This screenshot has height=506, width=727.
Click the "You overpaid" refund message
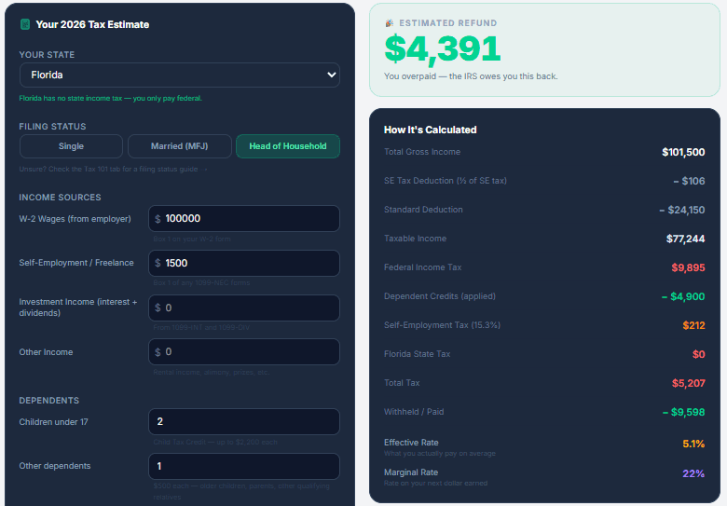tap(471, 76)
